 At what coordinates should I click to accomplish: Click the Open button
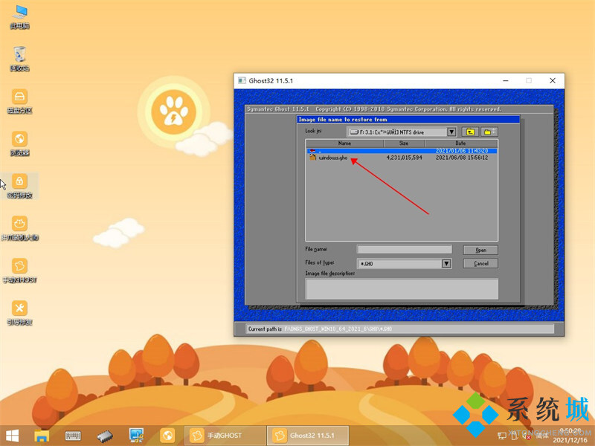(x=480, y=250)
